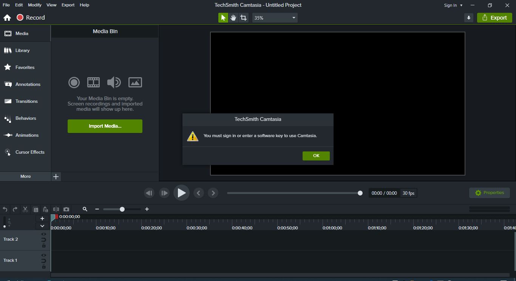
Task: Switch to the Pan hand tool
Action: 233,18
